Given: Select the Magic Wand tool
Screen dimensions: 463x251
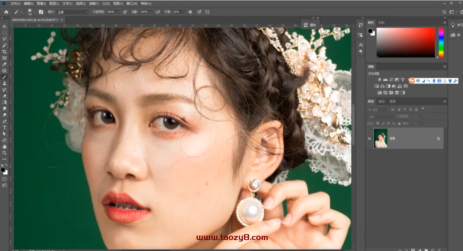Looking at the screenshot, I should pyautogui.click(x=4, y=45).
